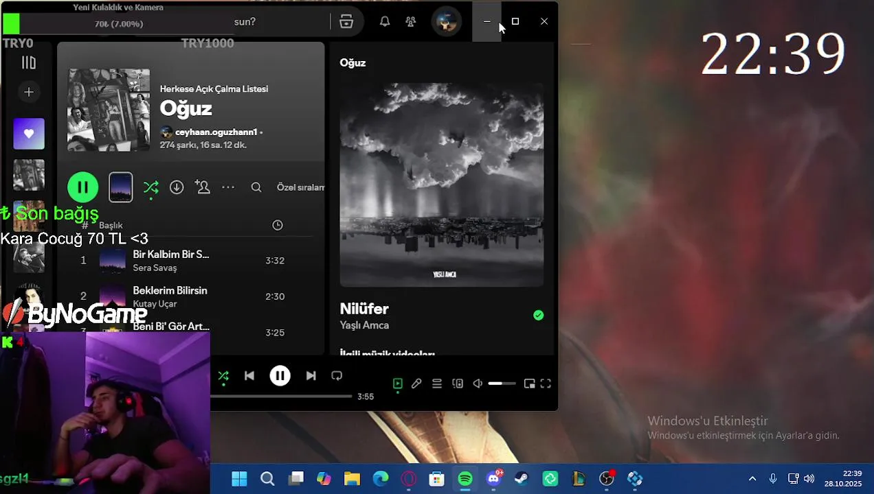874x494 pixels.
Task: Skip to the previous track
Action: pyautogui.click(x=249, y=375)
